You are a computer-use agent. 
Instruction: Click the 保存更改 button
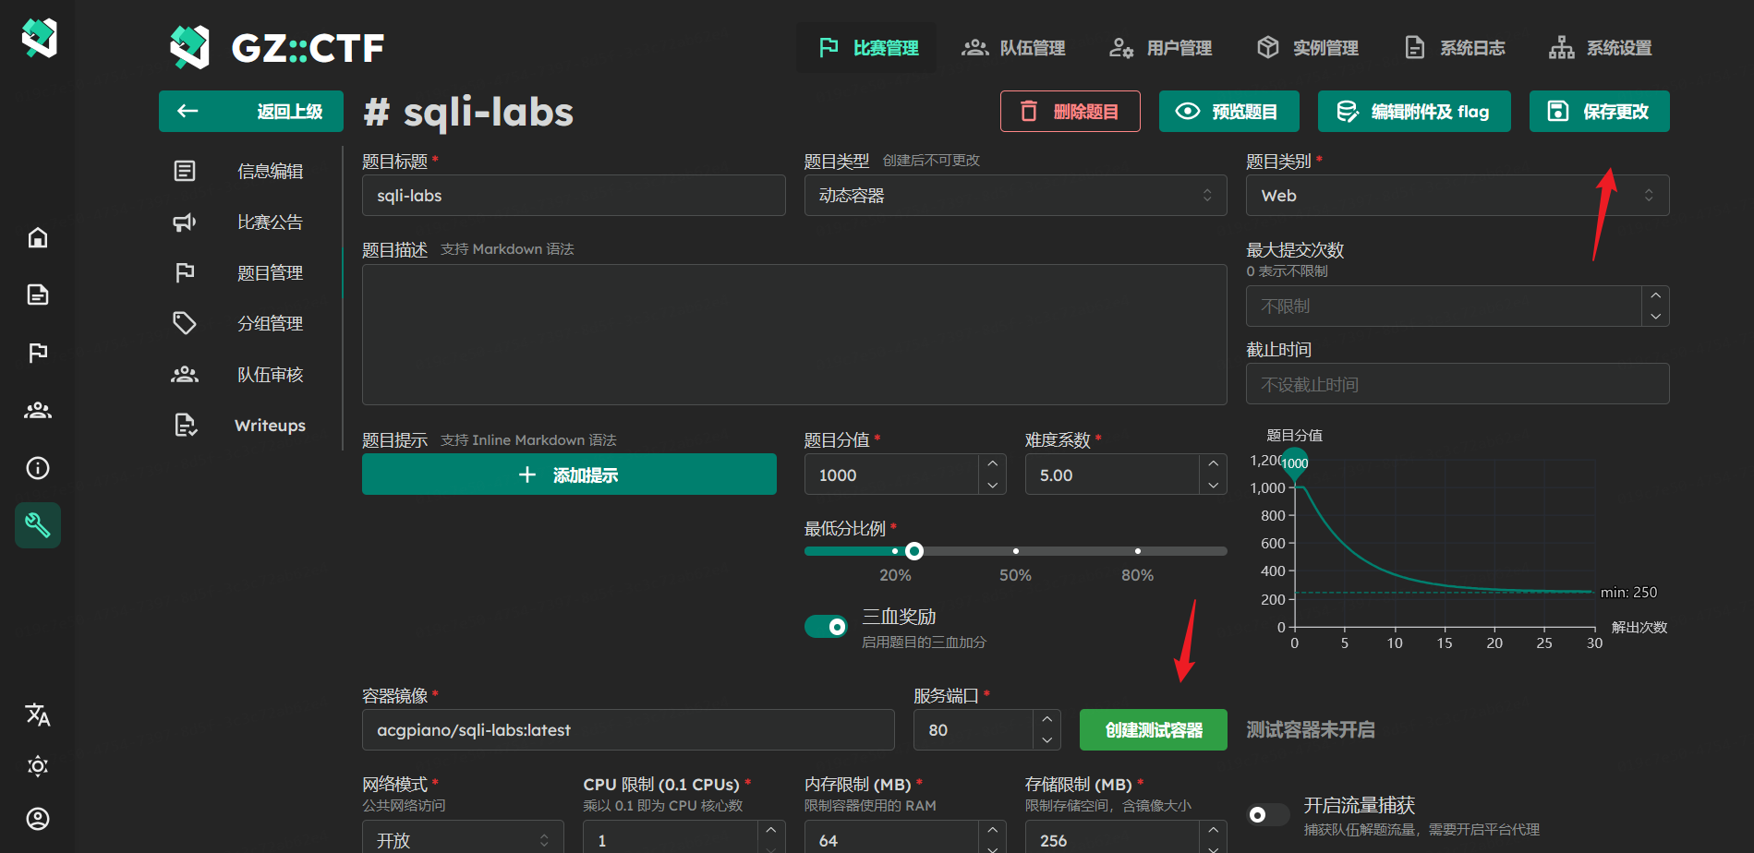coord(1599,112)
